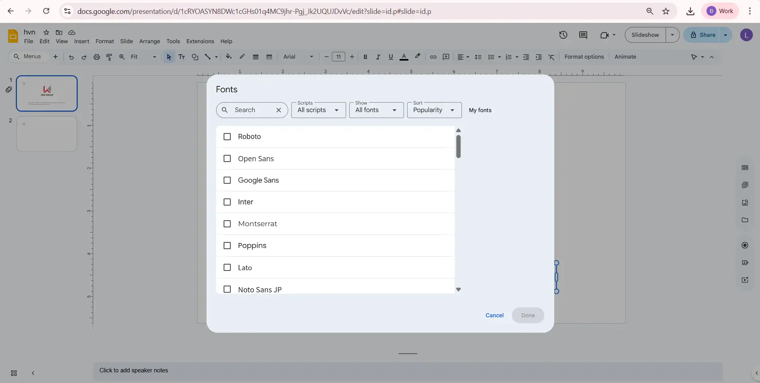Click the redo arrow in toolbar
Image resolution: width=760 pixels, height=383 pixels.
[84, 57]
